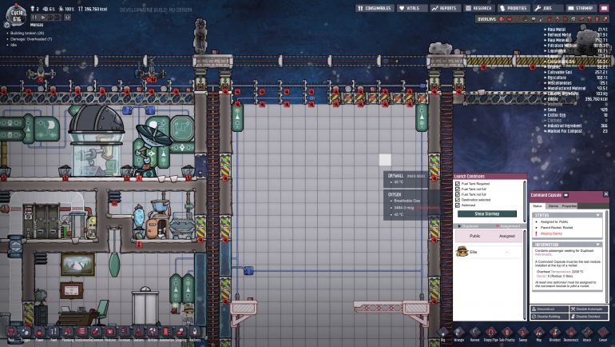Close the Command Capsule panel
615x347 pixels.
pos(605,194)
